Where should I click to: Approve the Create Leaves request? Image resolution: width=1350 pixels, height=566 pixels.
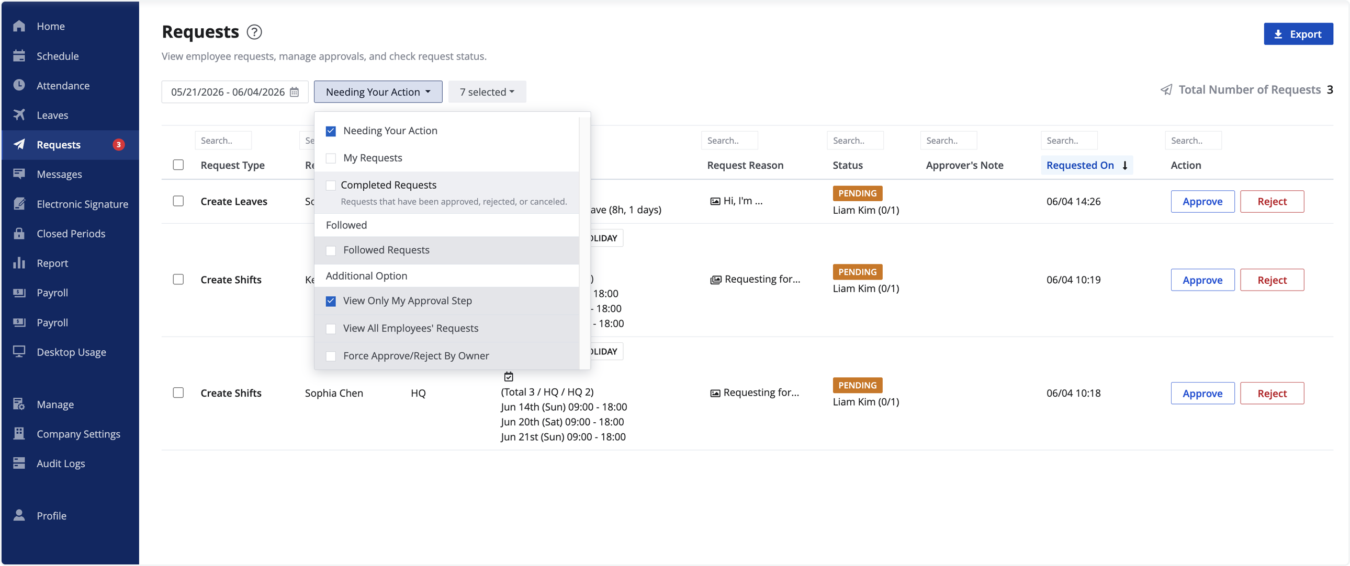(1202, 202)
